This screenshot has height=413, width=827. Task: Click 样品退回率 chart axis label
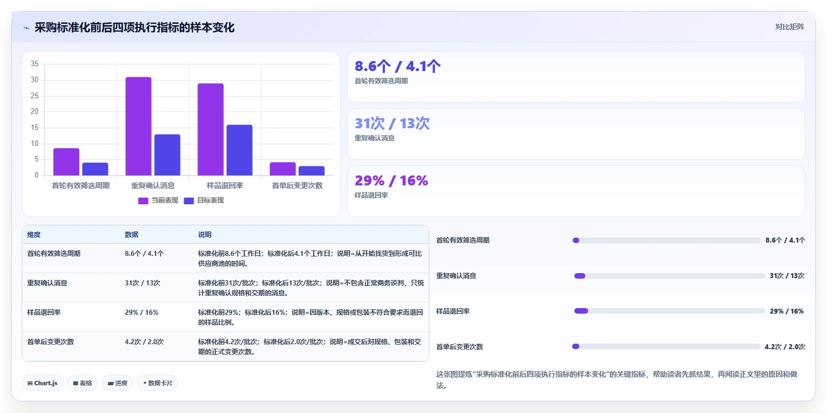point(225,185)
